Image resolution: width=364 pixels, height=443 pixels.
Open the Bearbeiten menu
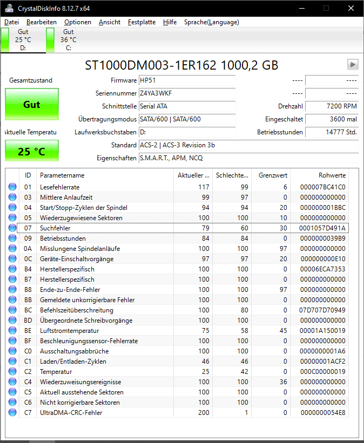(41, 22)
